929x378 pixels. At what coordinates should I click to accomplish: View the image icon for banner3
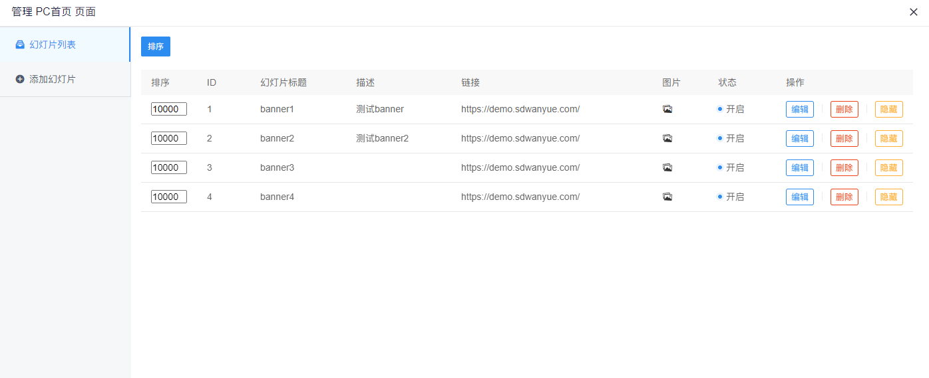point(667,167)
